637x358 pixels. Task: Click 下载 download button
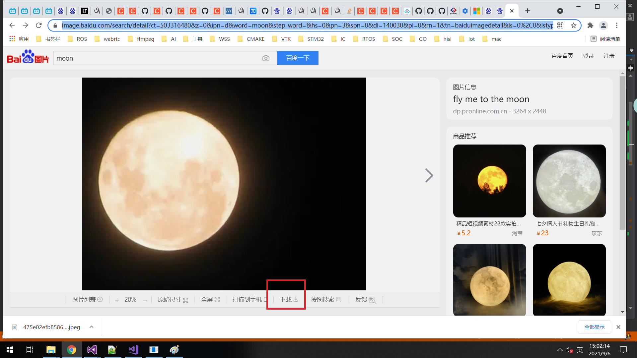click(289, 300)
